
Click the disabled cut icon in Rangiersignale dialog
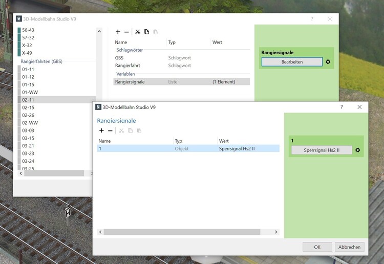[x=121, y=130]
